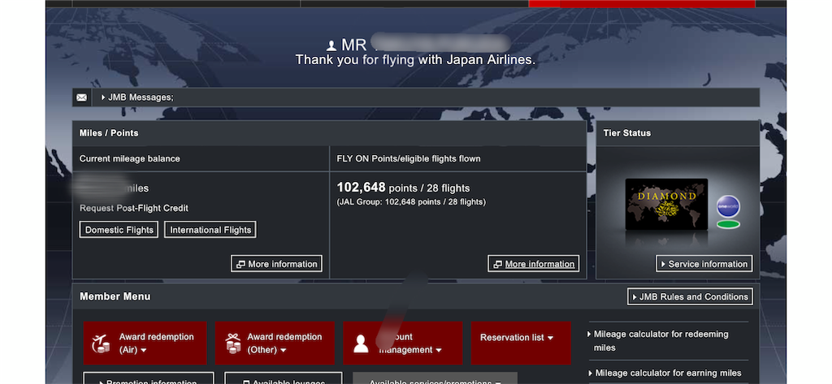Image resolution: width=832 pixels, height=384 pixels.
Task: Open the Account management dropdown
Action: (x=403, y=343)
